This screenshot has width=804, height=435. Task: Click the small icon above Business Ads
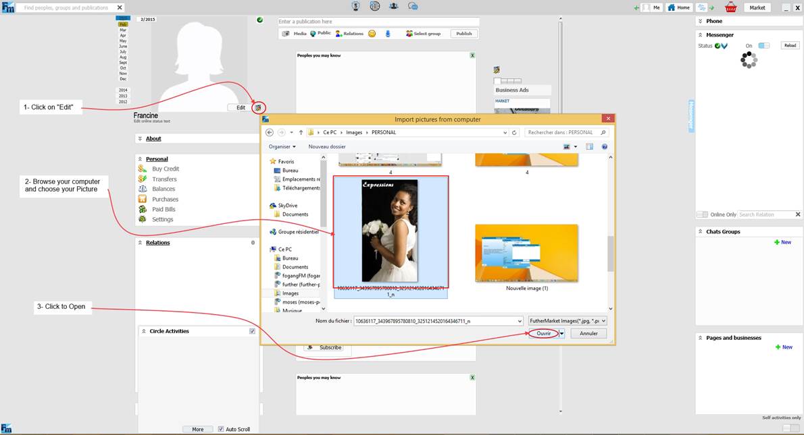[x=497, y=70]
